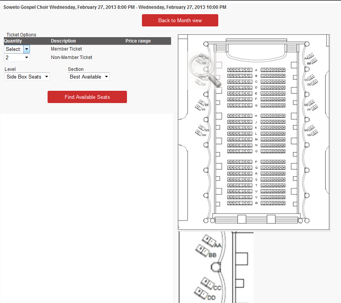This screenshot has height=303, width=341.
Task: Click row W right seat block
Action: click(273, 203)
